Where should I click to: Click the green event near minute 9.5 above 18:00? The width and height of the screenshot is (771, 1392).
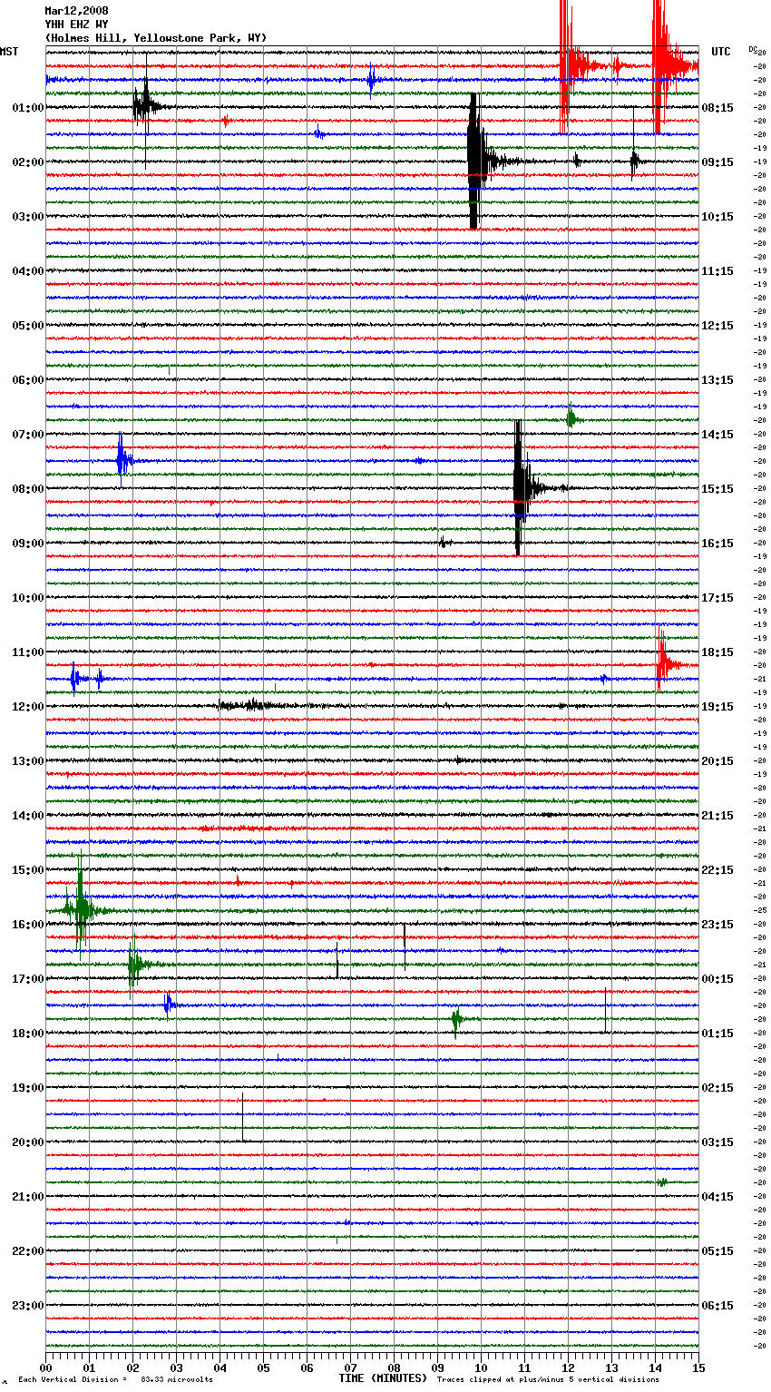457,1019
